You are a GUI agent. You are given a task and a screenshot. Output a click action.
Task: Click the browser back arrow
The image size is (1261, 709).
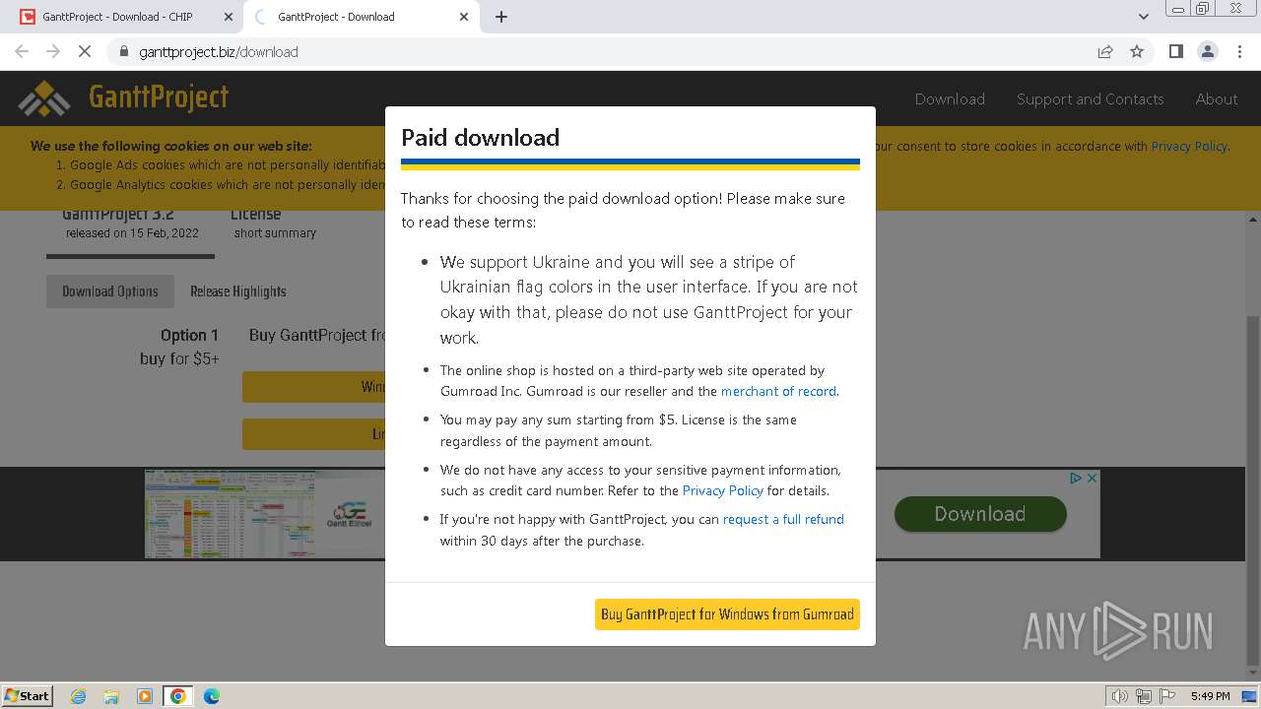(x=22, y=51)
